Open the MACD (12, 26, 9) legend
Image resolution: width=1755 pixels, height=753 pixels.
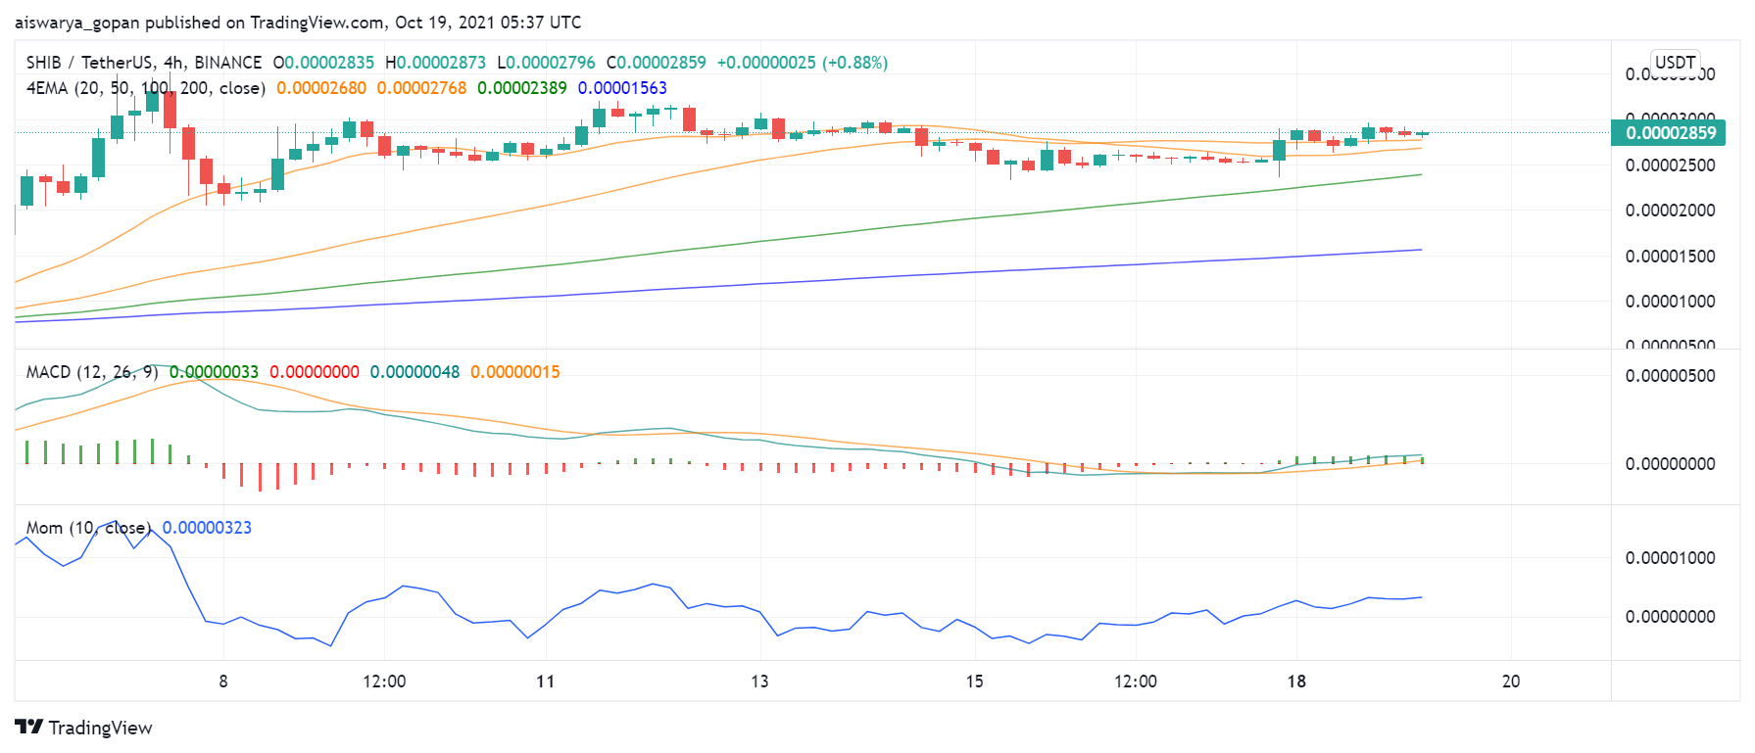pyautogui.click(x=91, y=372)
